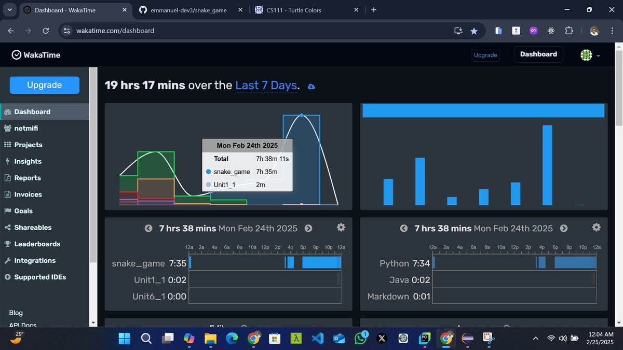Click the install app icon in address bar

click(x=458, y=31)
